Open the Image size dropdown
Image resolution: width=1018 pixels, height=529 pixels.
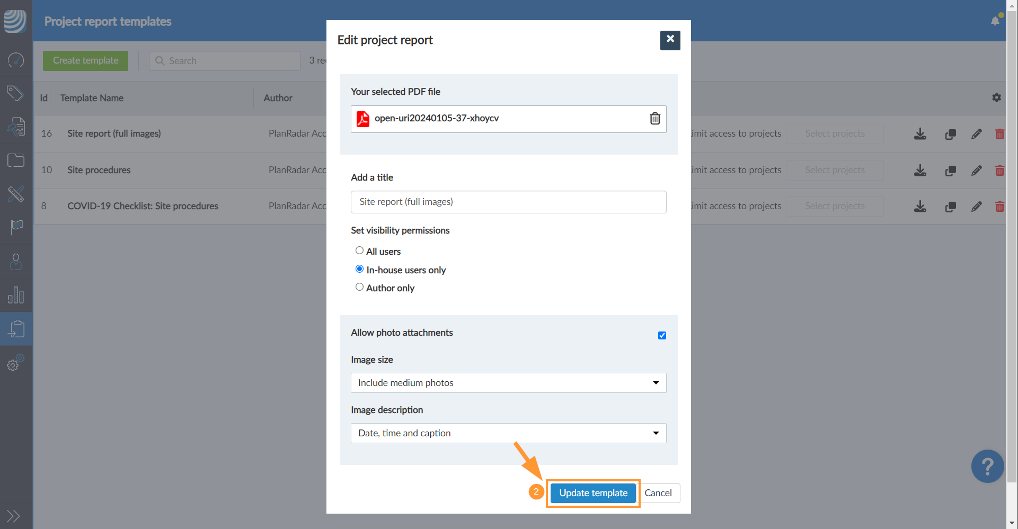(x=508, y=383)
